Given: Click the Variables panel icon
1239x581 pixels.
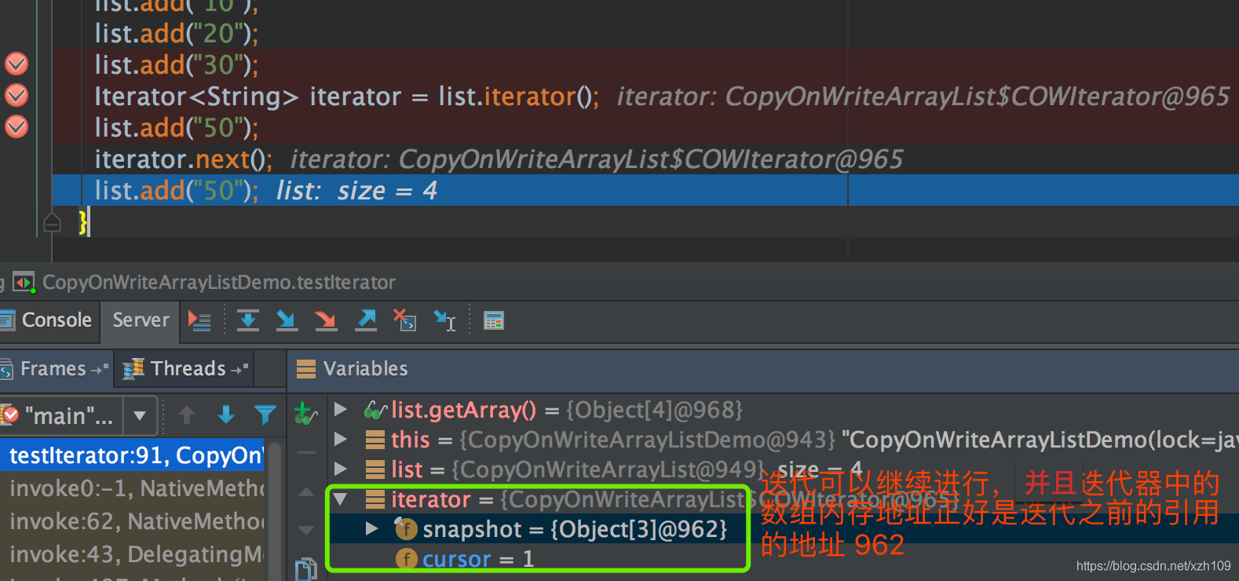Looking at the screenshot, I should coord(306,368).
